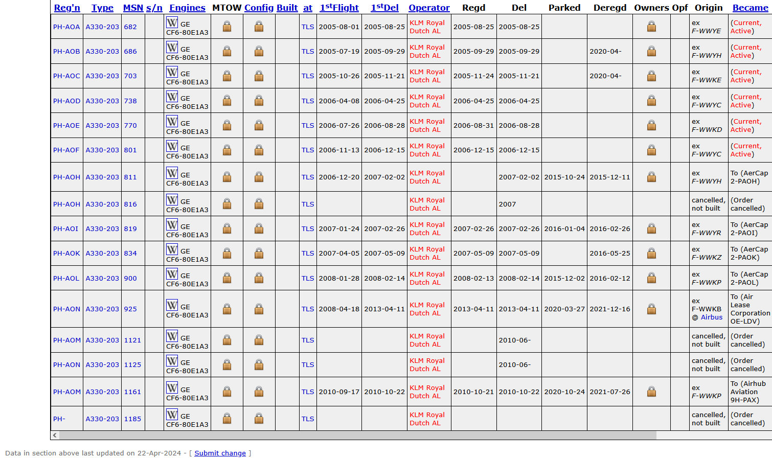772x458 pixels.
Task: Select delivery date 2013-04-11 in 1stDel column
Action: (384, 309)
